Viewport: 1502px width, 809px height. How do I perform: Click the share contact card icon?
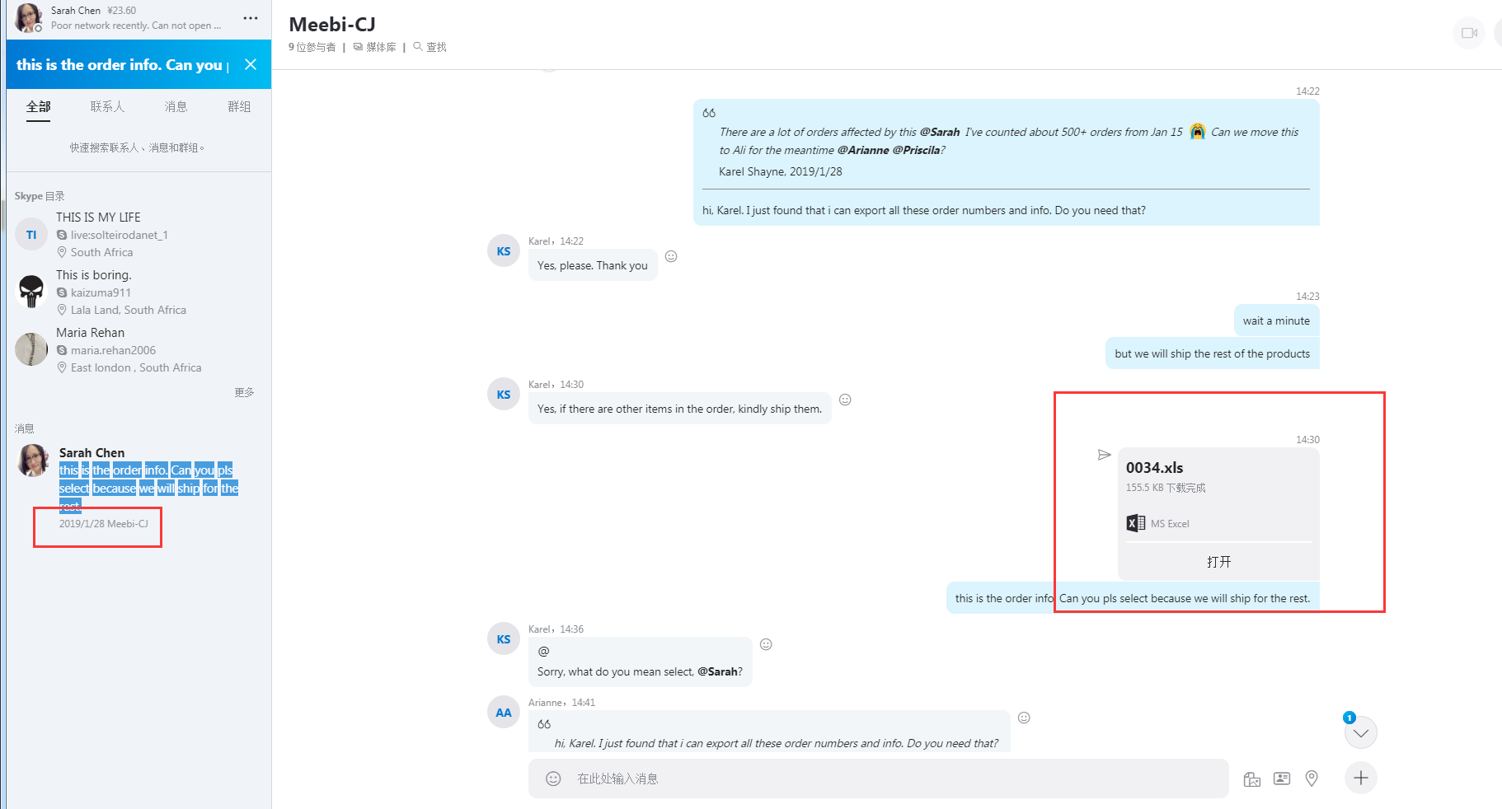point(1281,779)
